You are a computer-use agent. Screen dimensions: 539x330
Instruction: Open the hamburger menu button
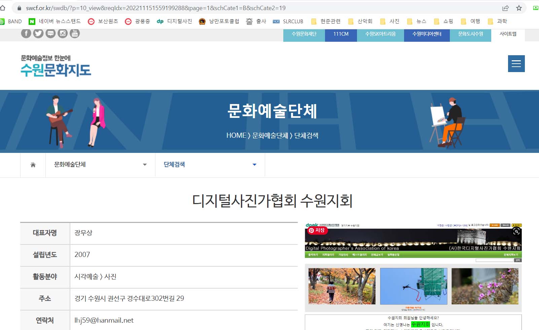pyautogui.click(x=516, y=64)
